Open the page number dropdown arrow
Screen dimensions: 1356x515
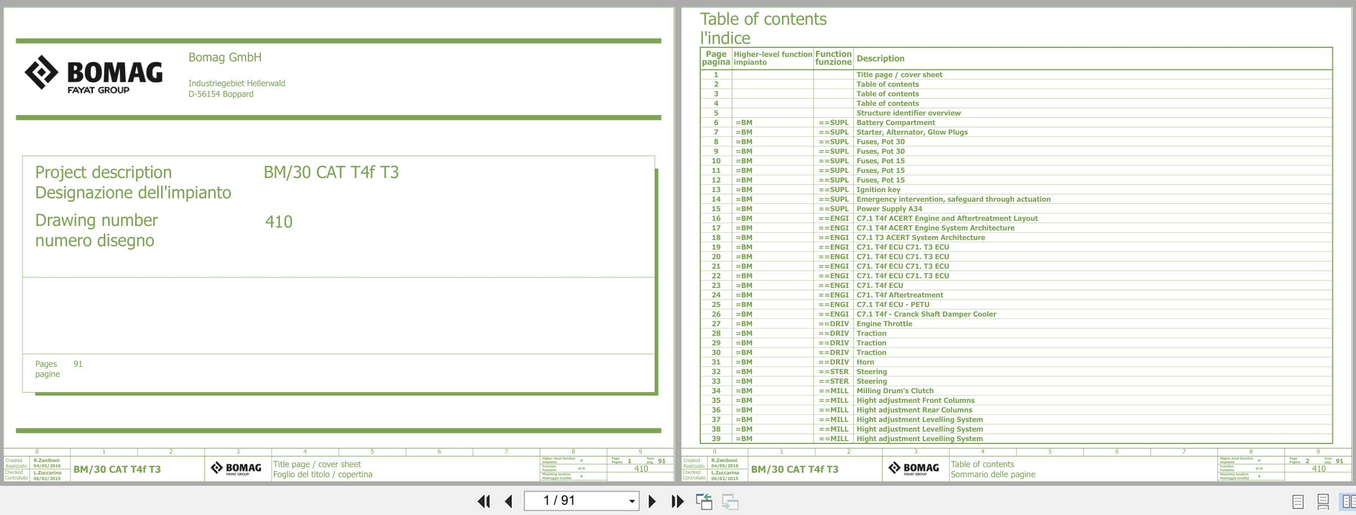pyautogui.click(x=632, y=501)
